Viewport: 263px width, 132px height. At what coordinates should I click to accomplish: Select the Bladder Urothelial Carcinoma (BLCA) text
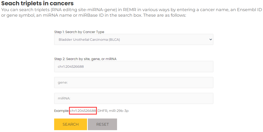[89, 40]
